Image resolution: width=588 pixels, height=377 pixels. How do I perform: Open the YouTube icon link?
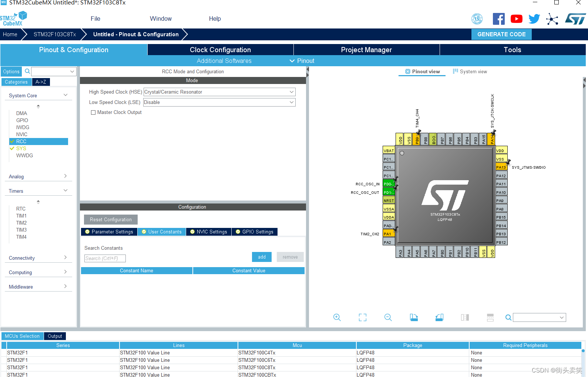click(516, 19)
